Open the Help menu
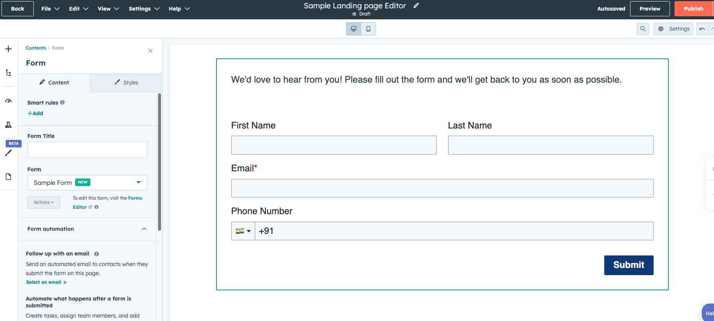The image size is (714, 321). (x=179, y=9)
